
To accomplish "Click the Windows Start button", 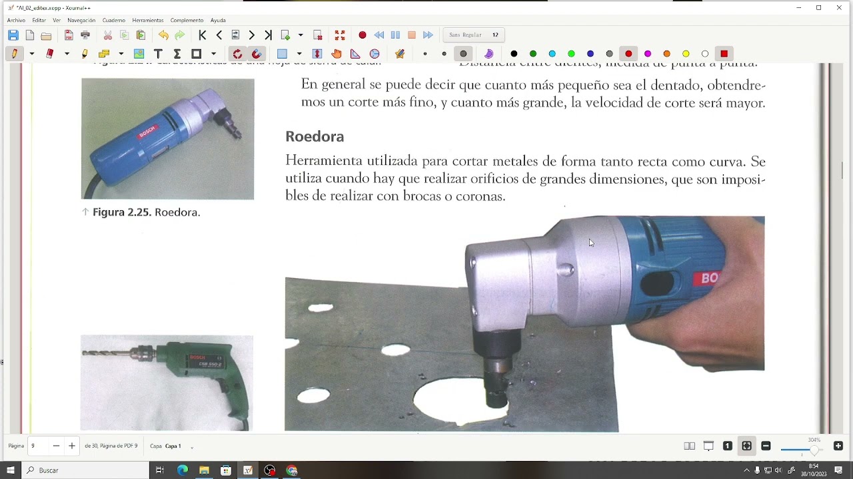I will [x=10, y=470].
